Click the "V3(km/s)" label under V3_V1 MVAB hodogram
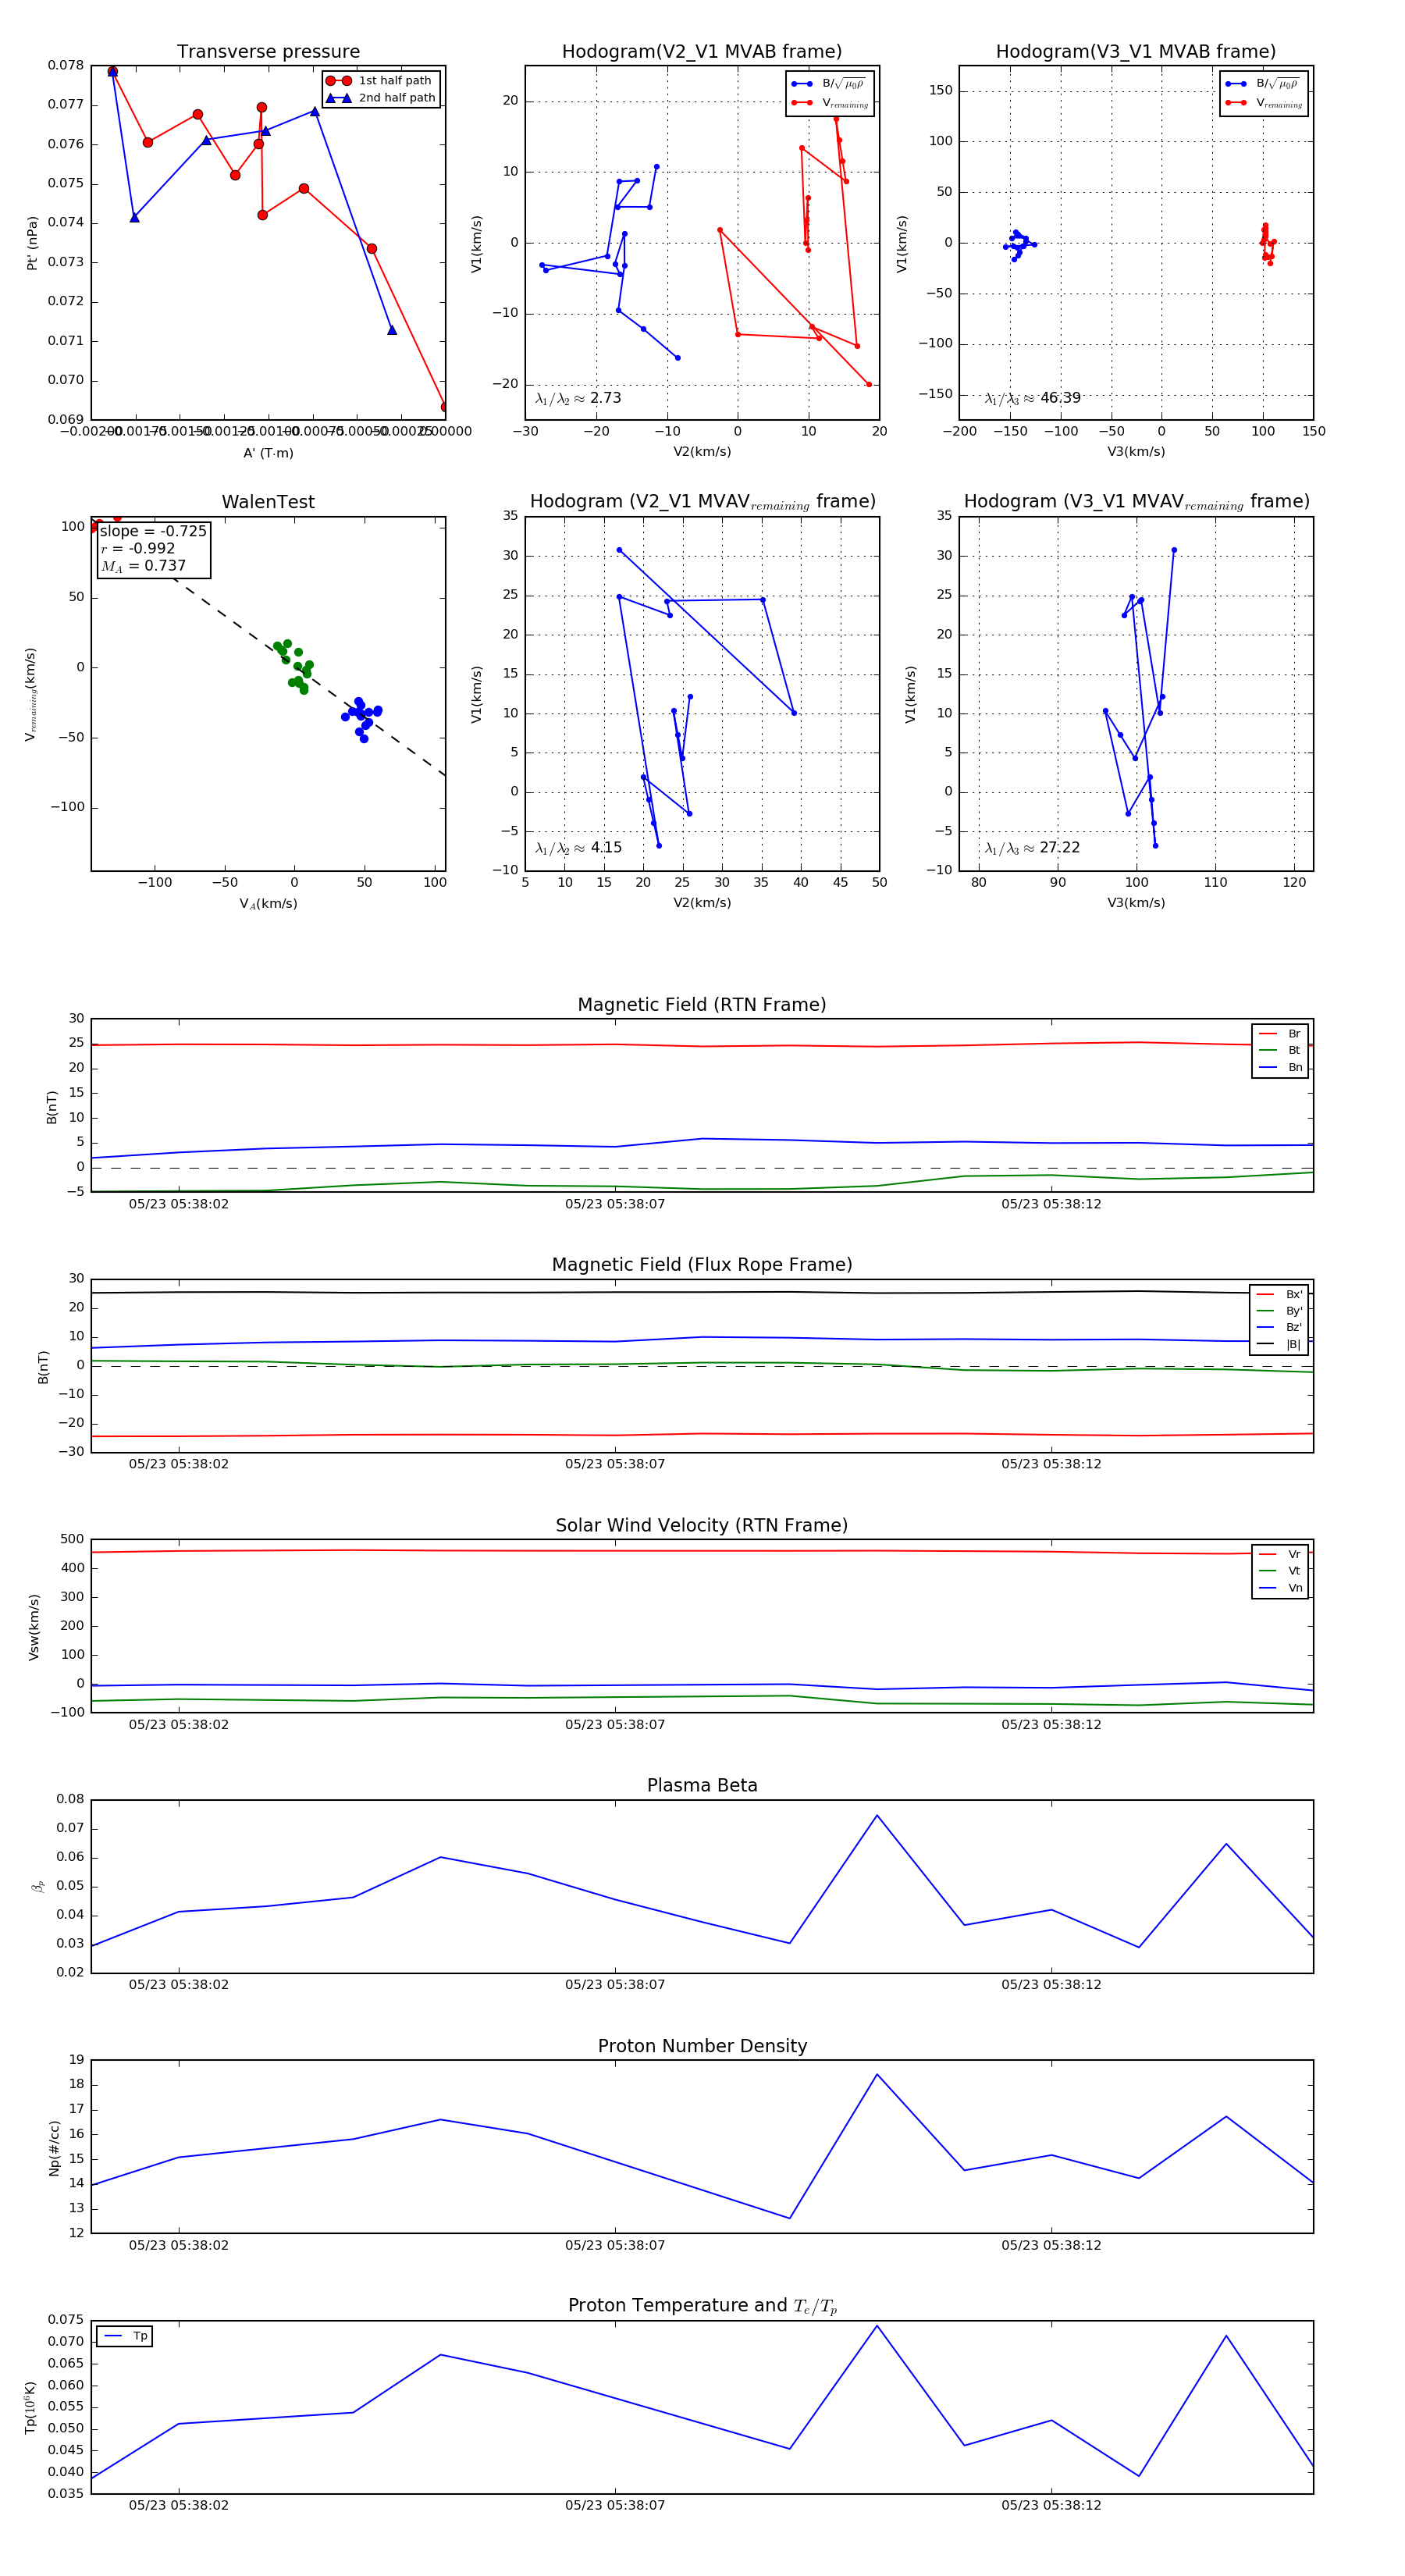1405x2576 pixels. (x=1136, y=452)
